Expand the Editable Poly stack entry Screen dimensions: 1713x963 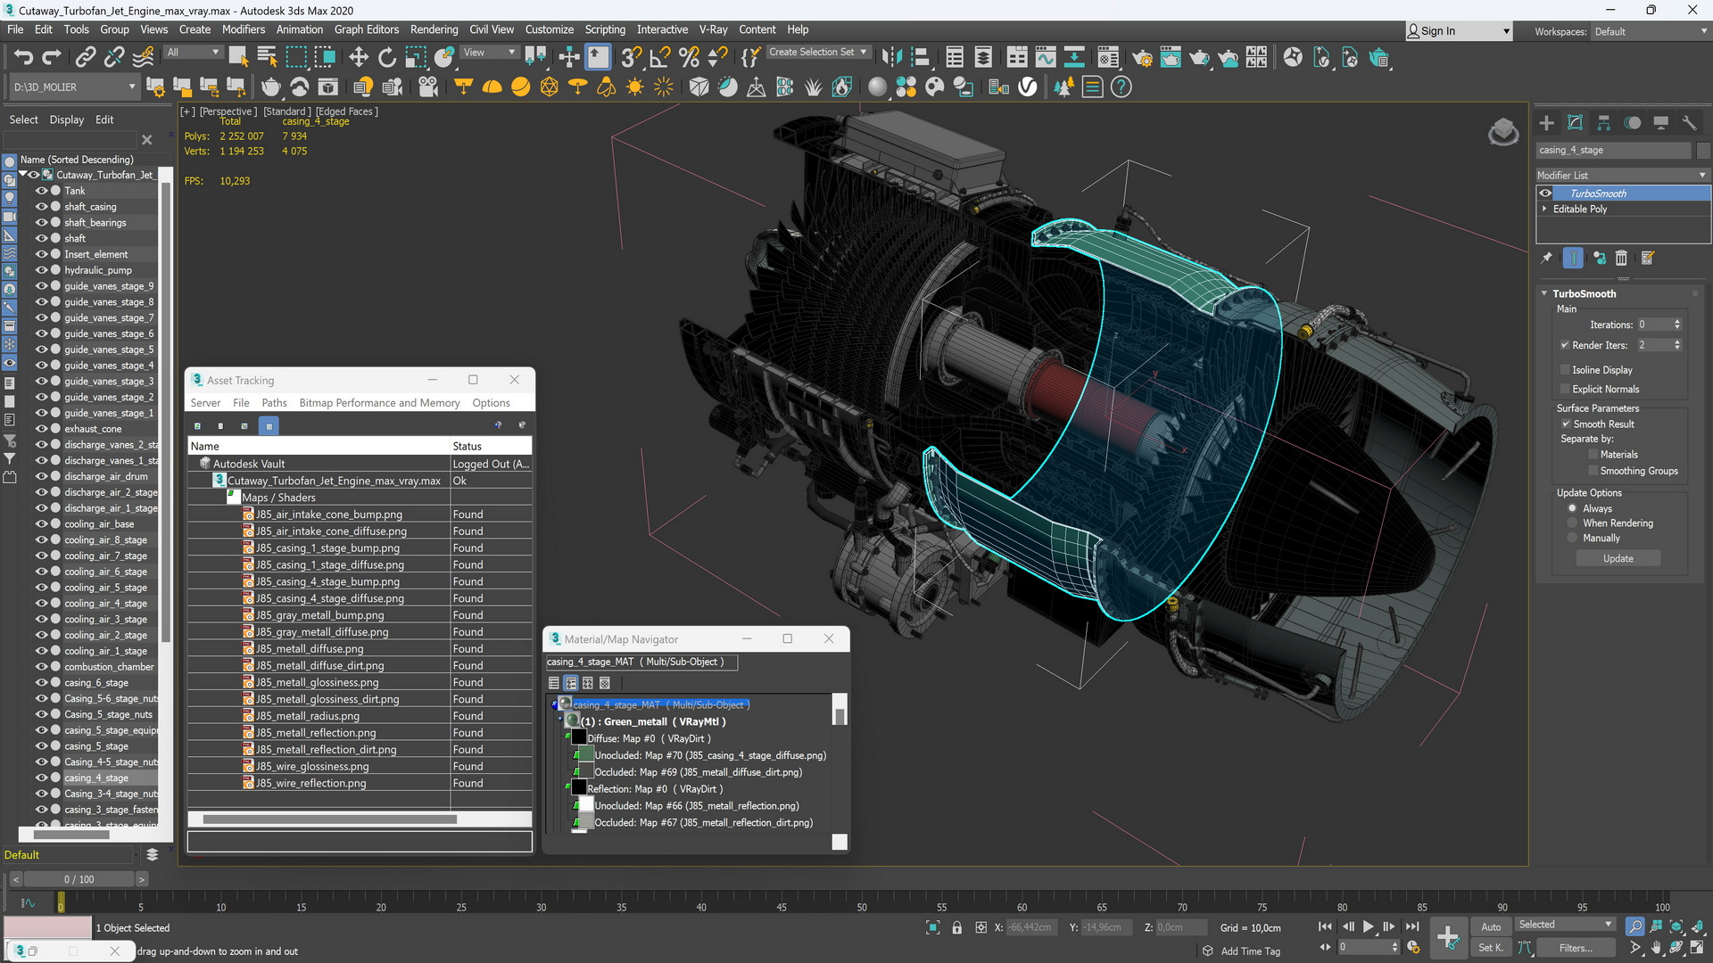pyautogui.click(x=1544, y=209)
